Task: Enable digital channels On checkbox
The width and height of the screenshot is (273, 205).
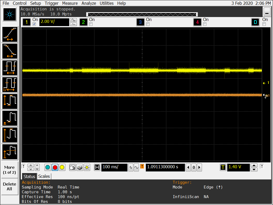Action: click(264, 24)
